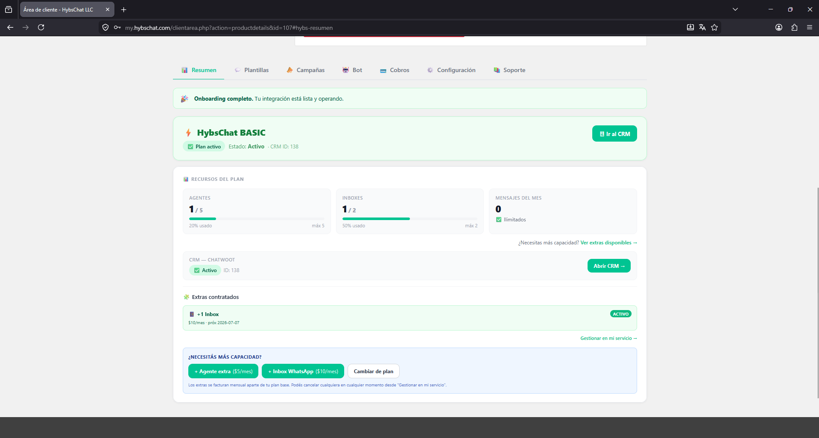819x438 pixels.
Task: Click the $10/mes próx 2026-07-07 text
Action: click(x=214, y=323)
